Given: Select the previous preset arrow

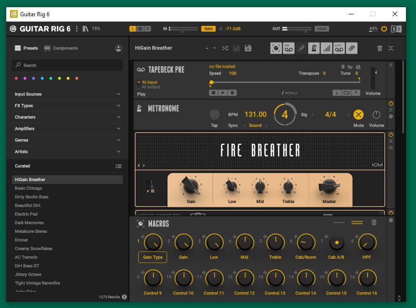Looking at the screenshot, I should [x=207, y=48].
